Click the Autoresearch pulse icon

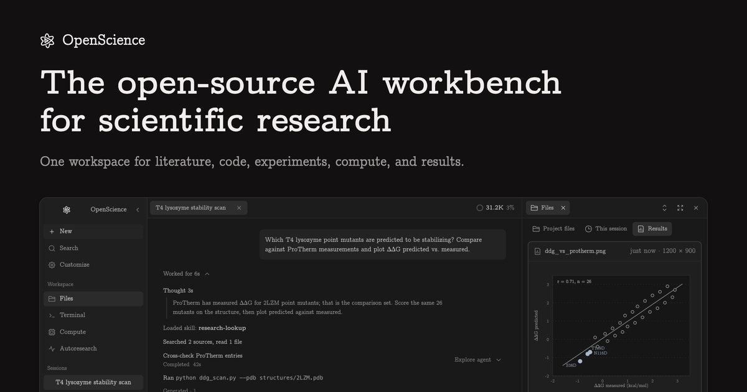pos(52,349)
